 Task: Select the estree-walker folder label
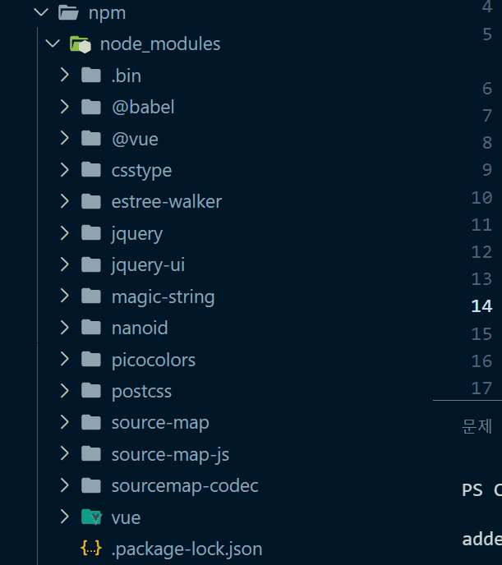click(x=167, y=201)
